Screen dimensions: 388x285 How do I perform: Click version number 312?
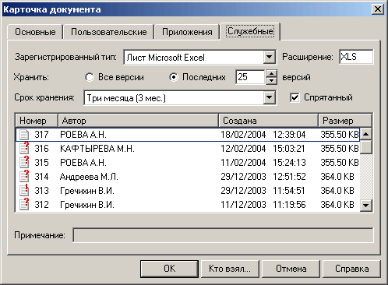[41, 205]
